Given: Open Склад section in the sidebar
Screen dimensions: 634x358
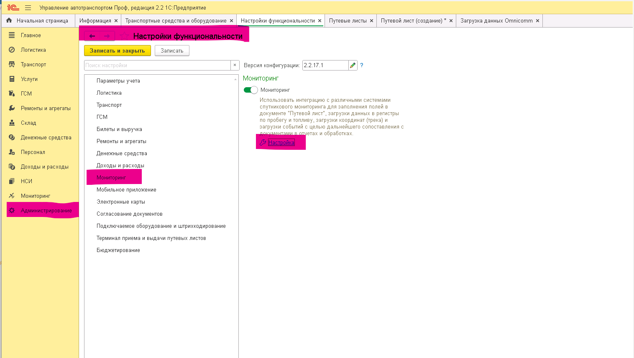Looking at the screenshot, I should (x=28, y=123).
